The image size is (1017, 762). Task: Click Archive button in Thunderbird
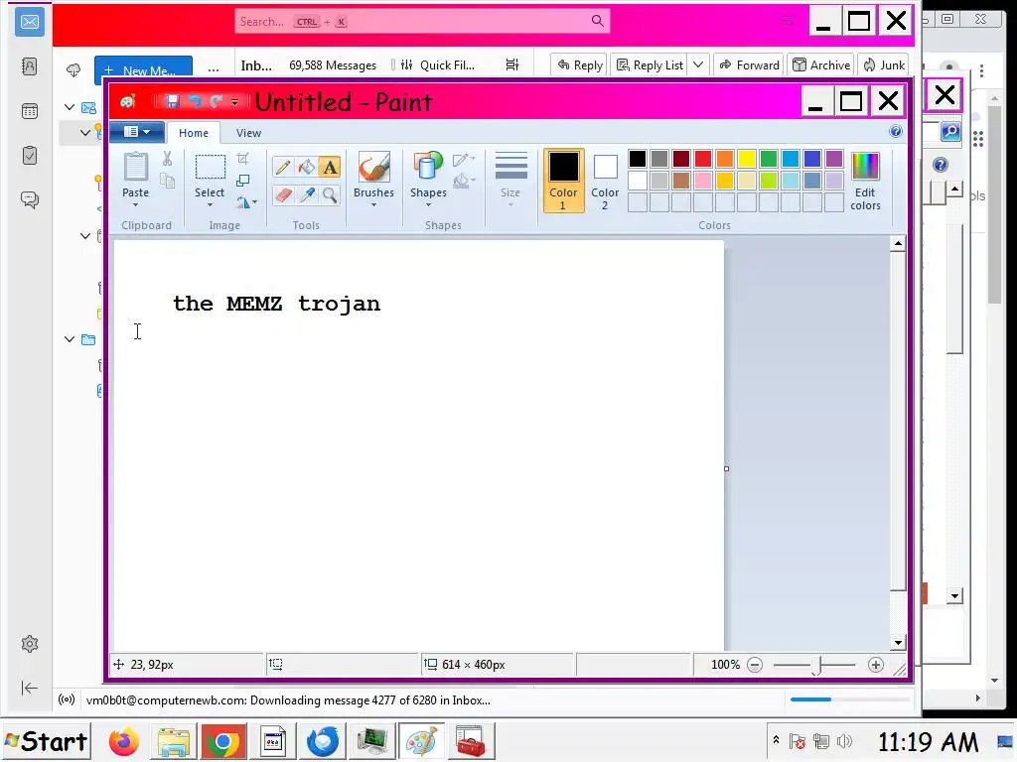tap(821, 64)
